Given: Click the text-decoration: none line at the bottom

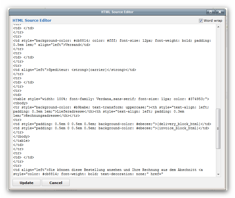Looking at the screenshot, I should point(88,174).
